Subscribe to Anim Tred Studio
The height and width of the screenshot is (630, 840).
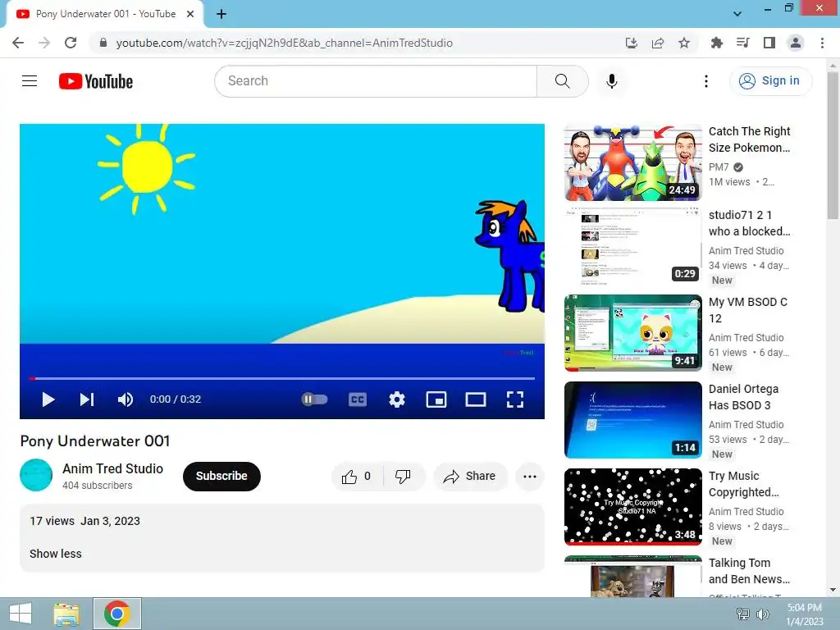[221, 477]
